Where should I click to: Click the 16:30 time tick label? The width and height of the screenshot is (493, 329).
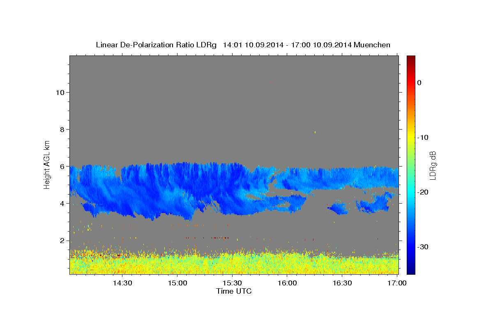(342, 283)
